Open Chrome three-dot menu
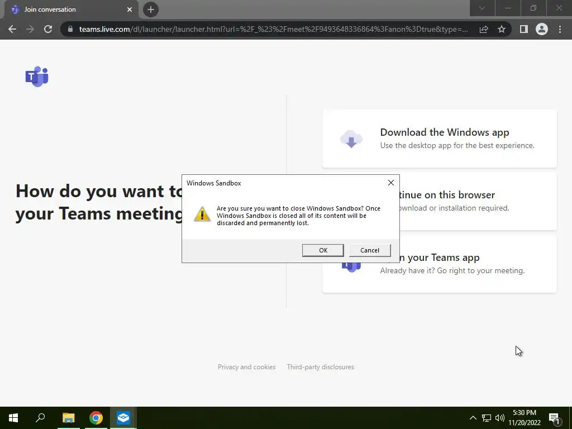The image size is (572, 429). 560,29
